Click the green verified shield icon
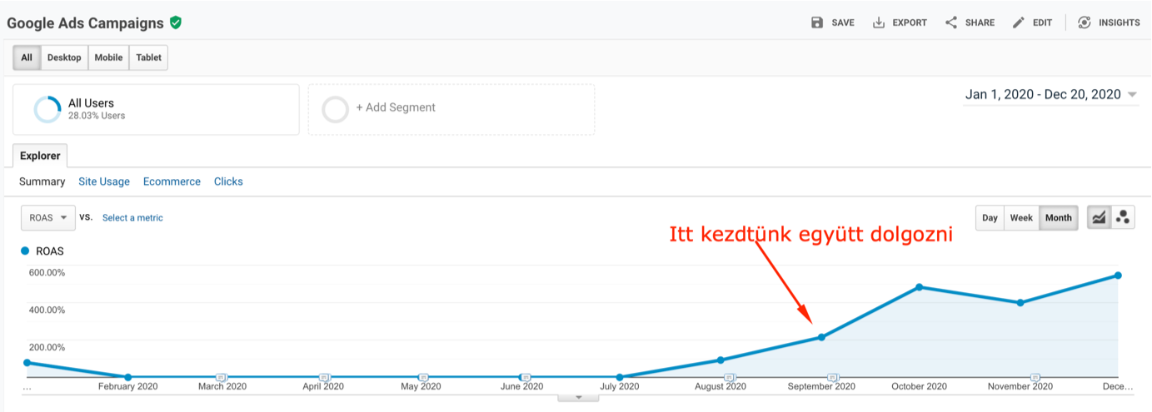This screenshot has width=1152, height=412. point(175,22)
